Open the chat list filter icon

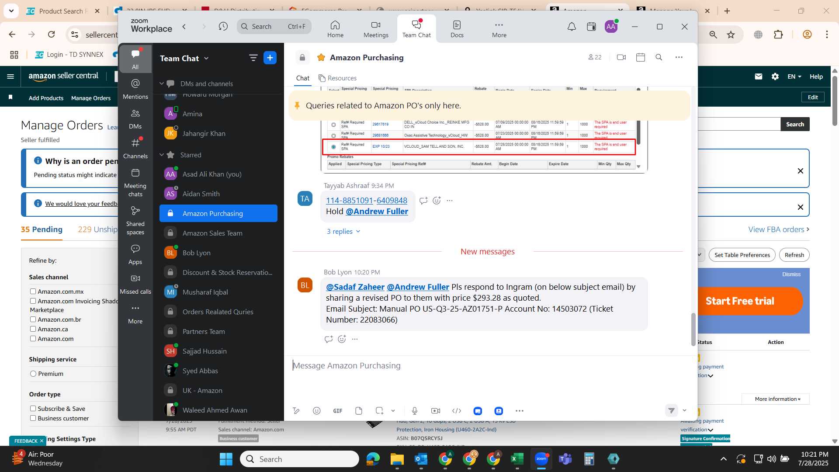point(253,58)
